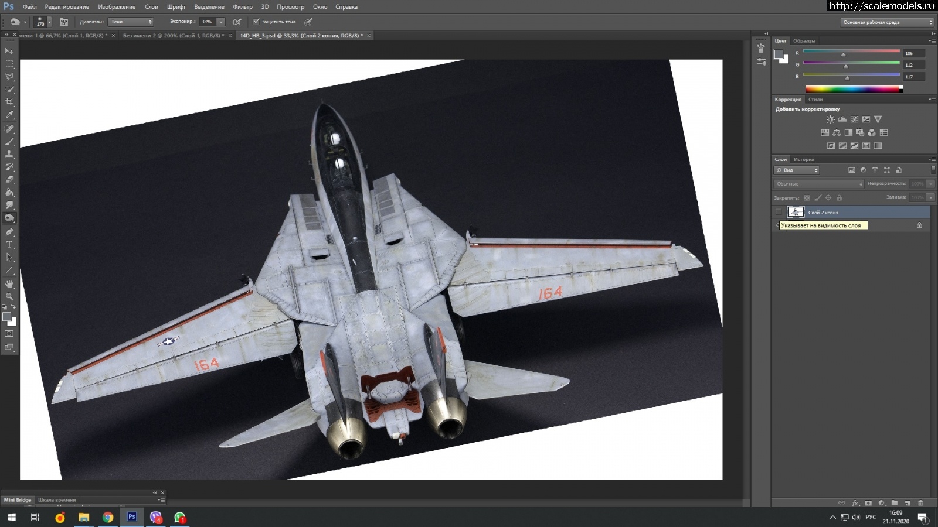Switch layer filtering on/off switch
This screenshot has height=527, width=938.
933,170
